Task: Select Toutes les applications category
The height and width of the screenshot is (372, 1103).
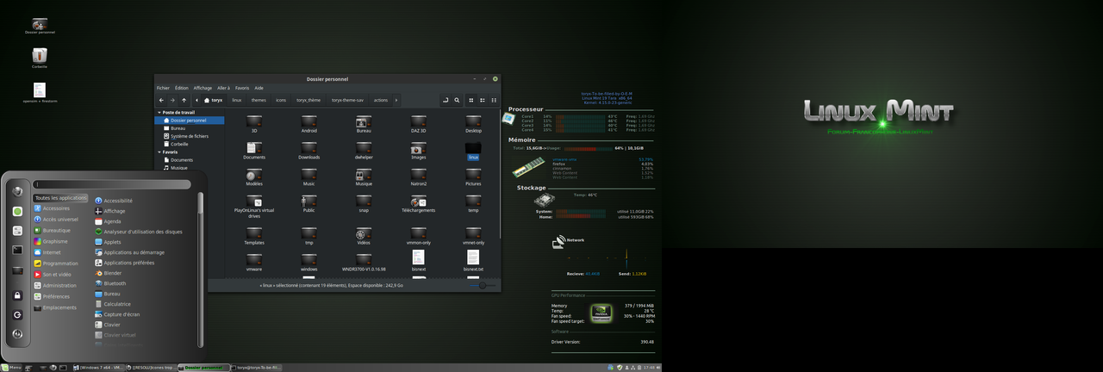Action: [x=60, y=198]
